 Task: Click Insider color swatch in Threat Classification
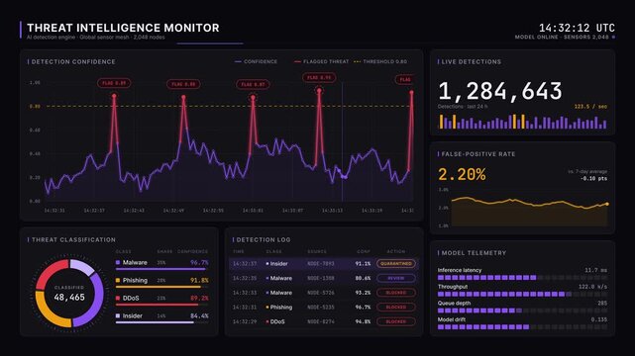(x=118, y=316)
